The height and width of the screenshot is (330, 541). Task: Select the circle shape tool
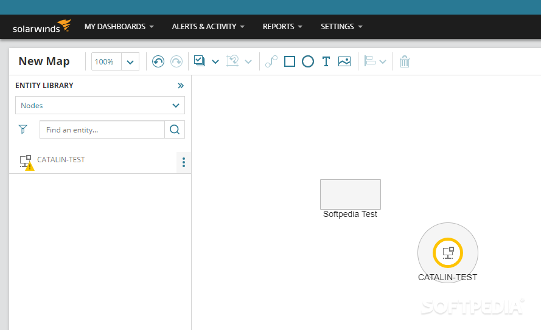308,61
